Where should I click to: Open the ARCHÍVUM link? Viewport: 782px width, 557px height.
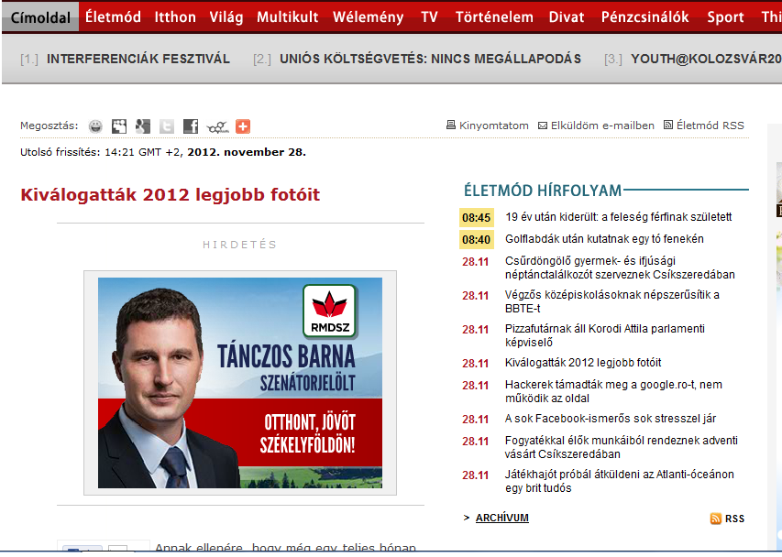[501, 519]
